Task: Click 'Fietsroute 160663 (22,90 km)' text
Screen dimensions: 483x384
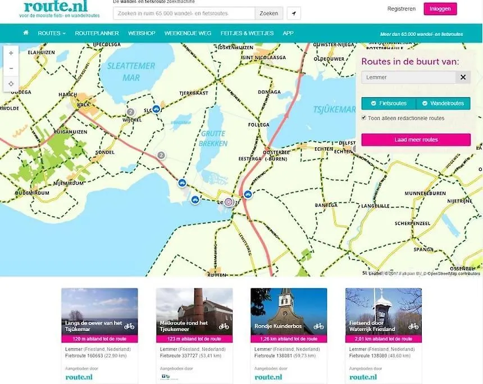Action: (96, 356)
